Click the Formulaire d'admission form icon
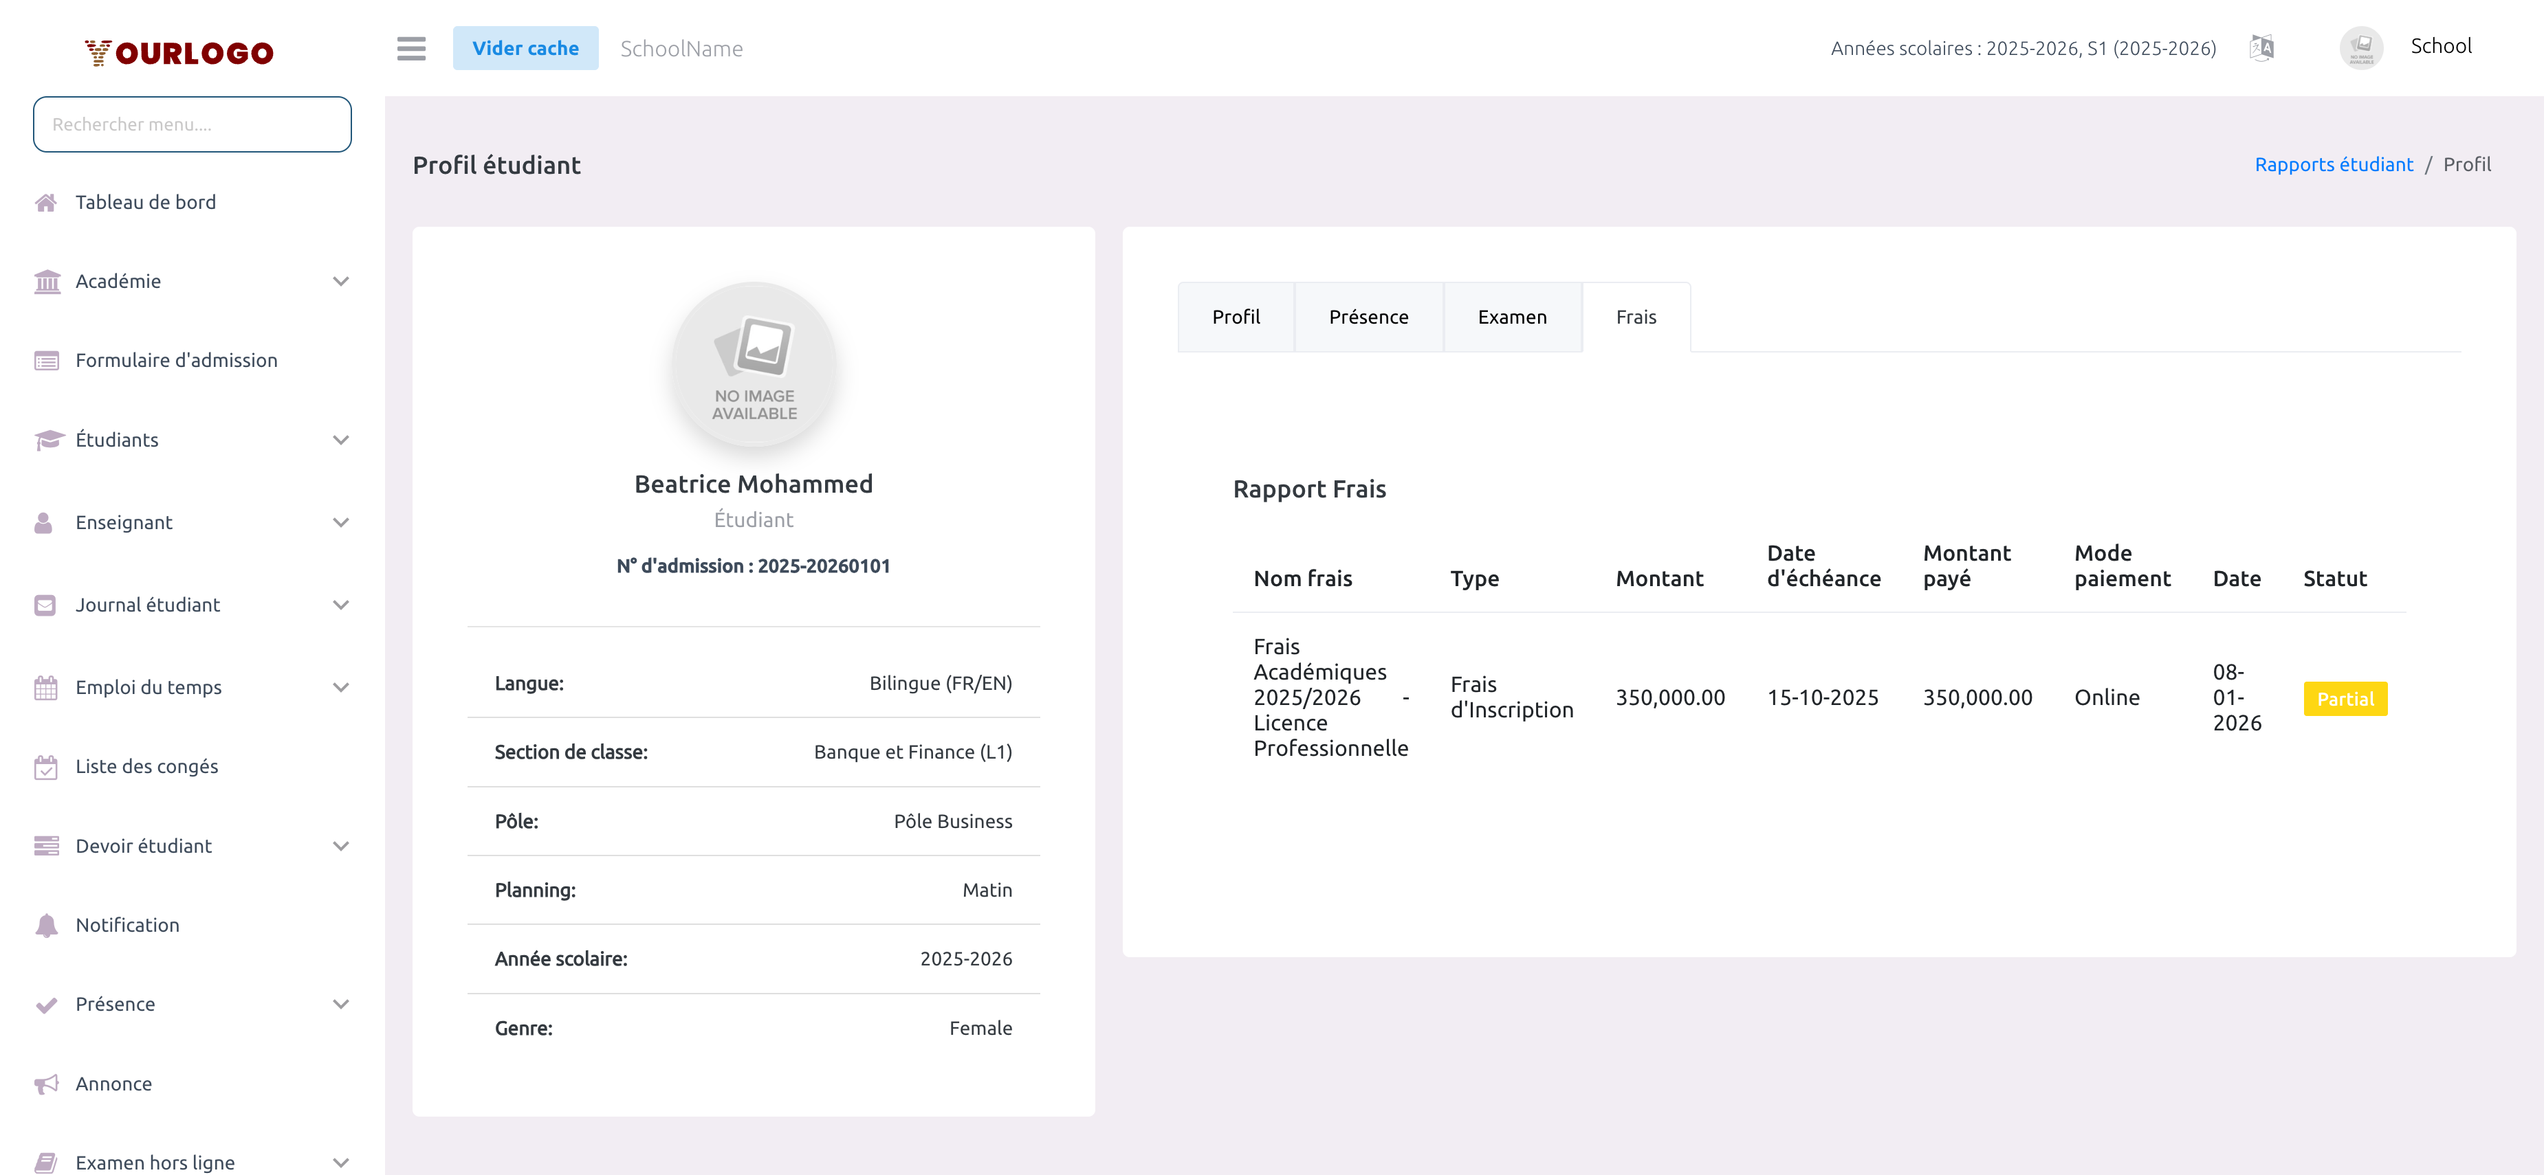Screen dimensions: 2544x1175 click(x=45, y=361)
